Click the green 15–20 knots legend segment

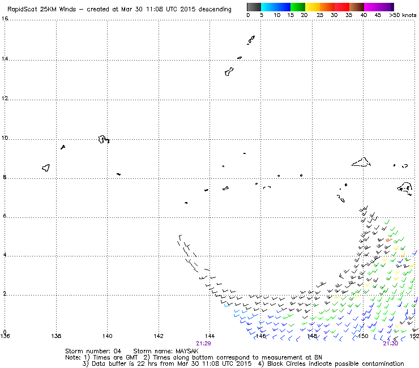pos(298,7)
